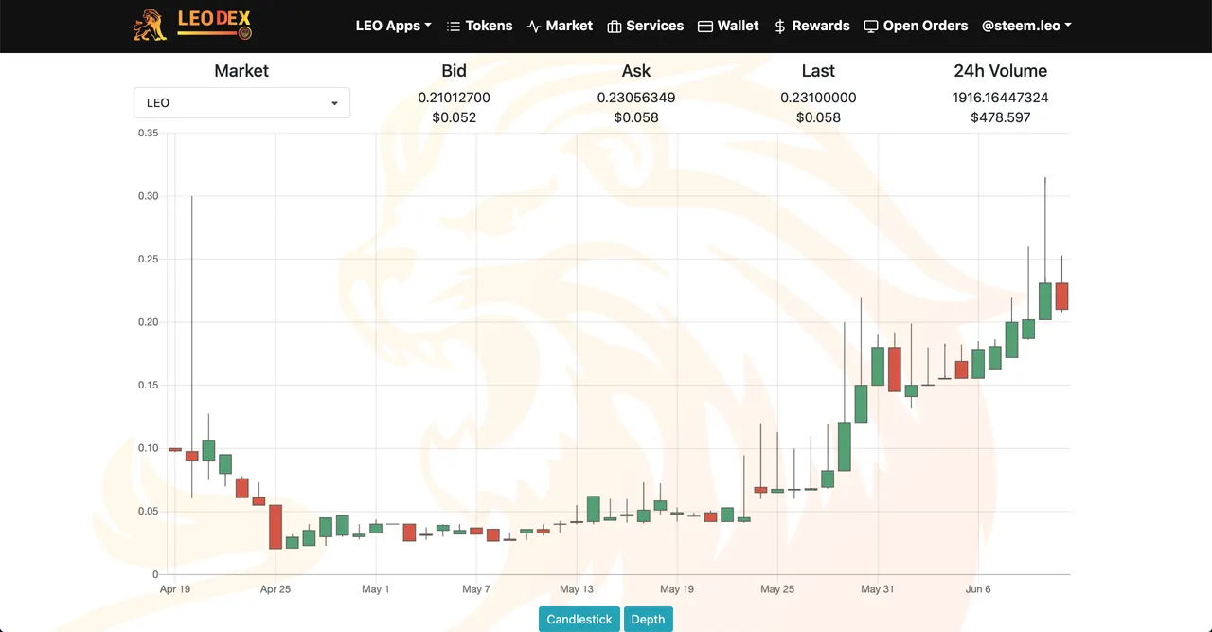The image size is (1212, 632).
Task: Click the Last price 0.23100000
Action: click(818, 98)
